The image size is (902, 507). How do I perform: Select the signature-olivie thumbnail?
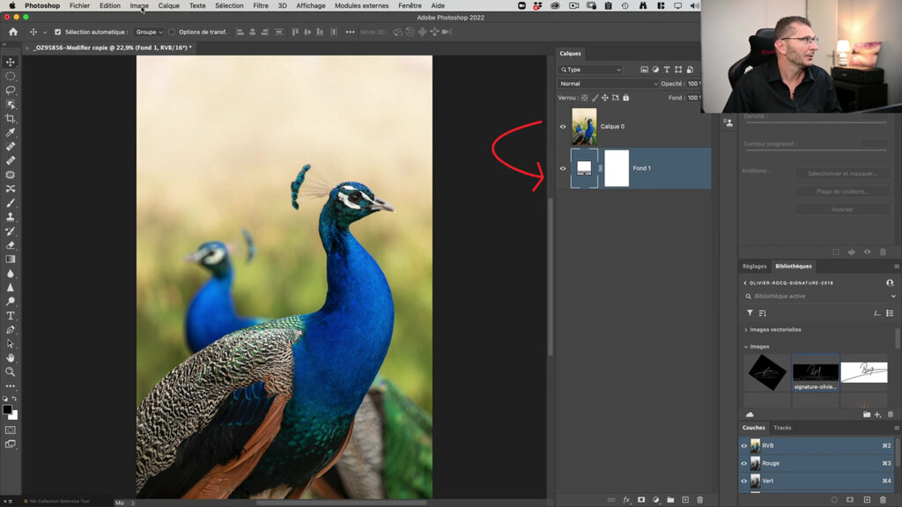click(817, 372)
